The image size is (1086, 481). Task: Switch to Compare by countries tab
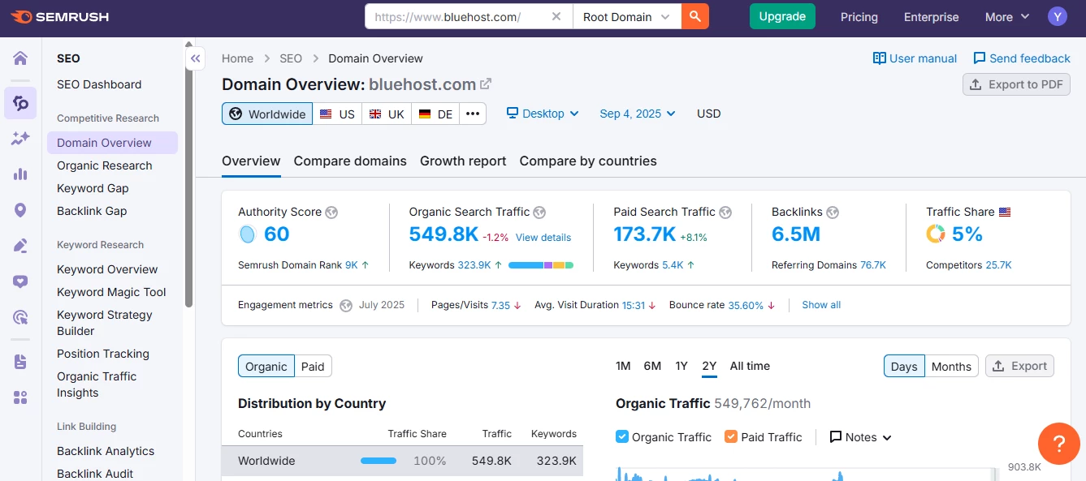click(588, 161)
